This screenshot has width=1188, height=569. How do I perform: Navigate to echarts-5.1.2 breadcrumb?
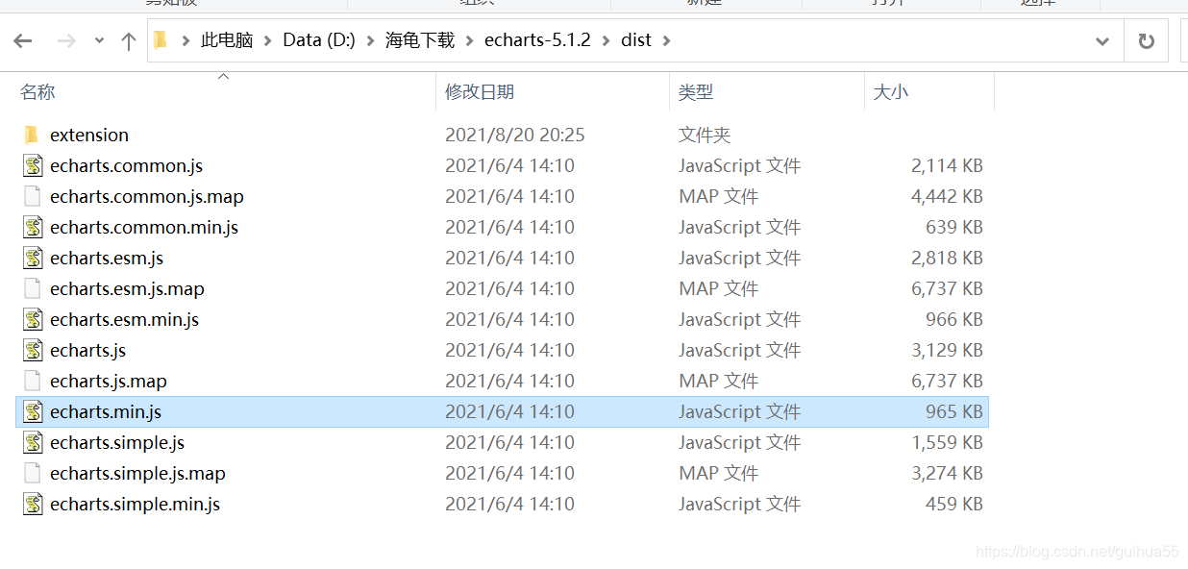tap(537, 40)
